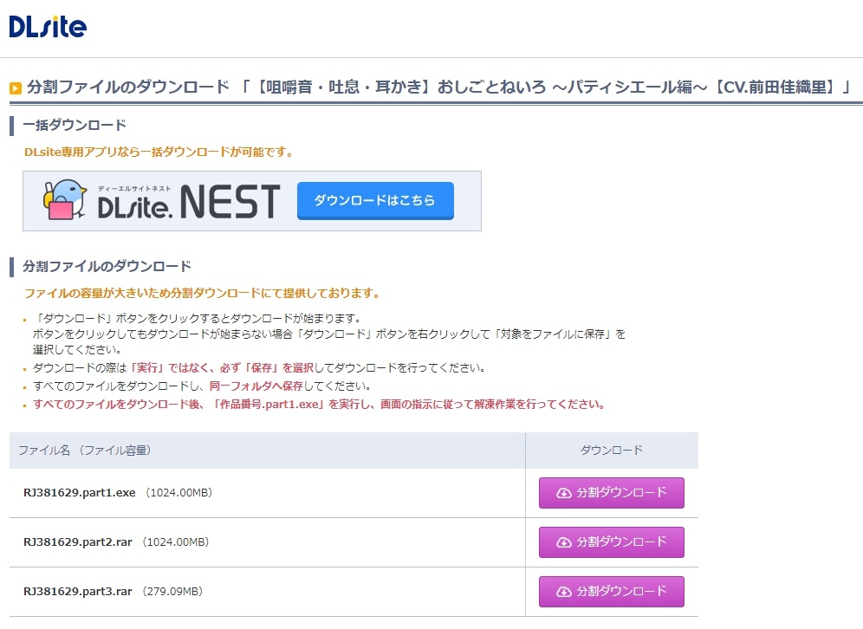This screenshot has width=863, height=629.
Task: Download RJ381629.part2.rar with 分割ダウンロード button
Action: (612, 542)
